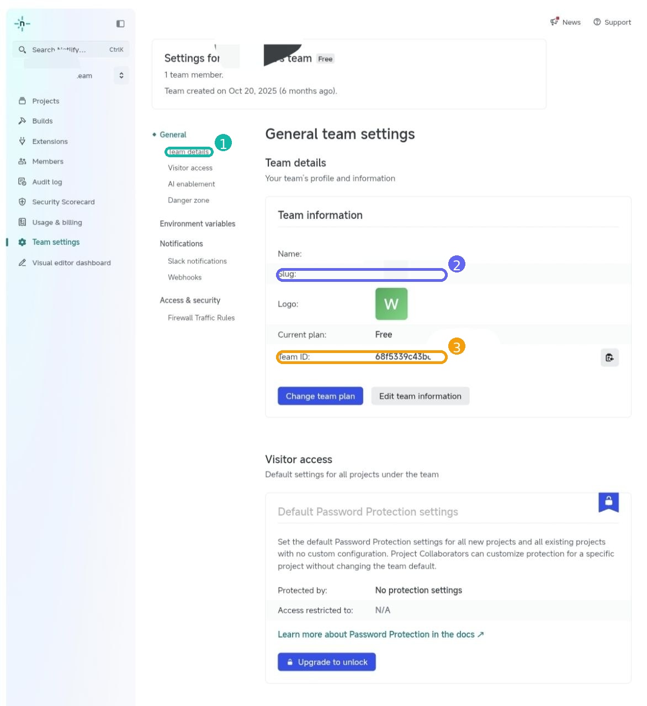The image size is (647, 706).
Task: Open the Visual editor dashboard
Action: click(72, 263)
